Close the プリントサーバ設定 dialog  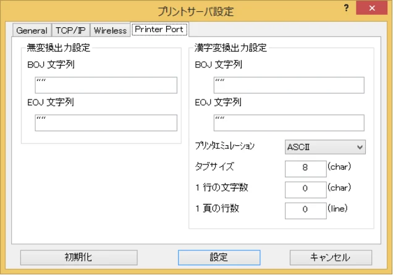[x=372, y=8]
